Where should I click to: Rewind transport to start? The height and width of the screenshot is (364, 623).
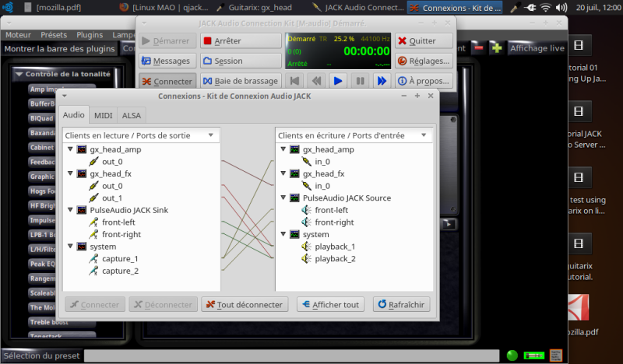pos(294,81)
